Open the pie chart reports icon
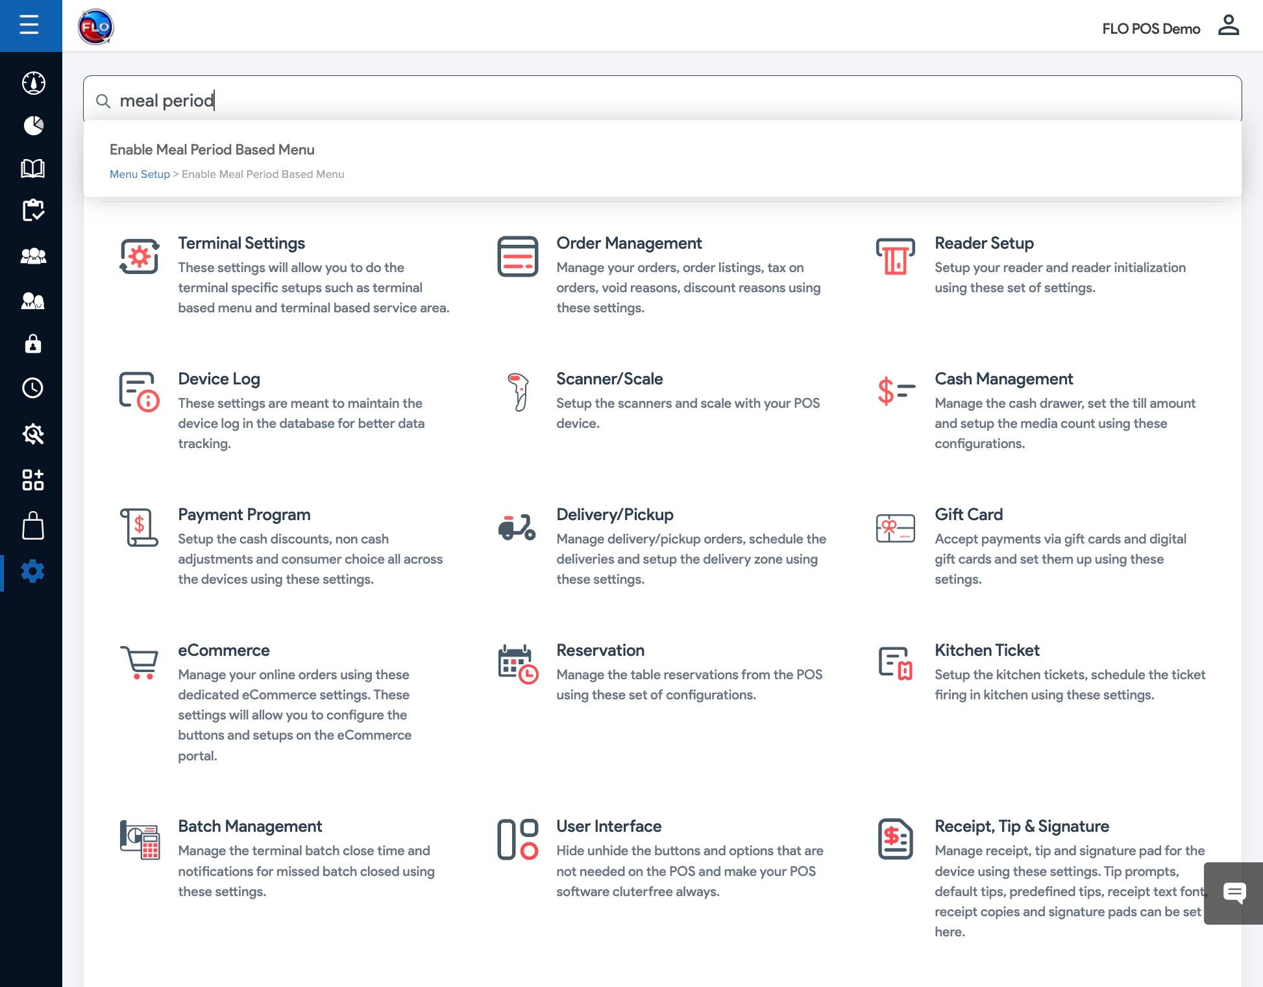The image size is (1263, 987). 33,125
